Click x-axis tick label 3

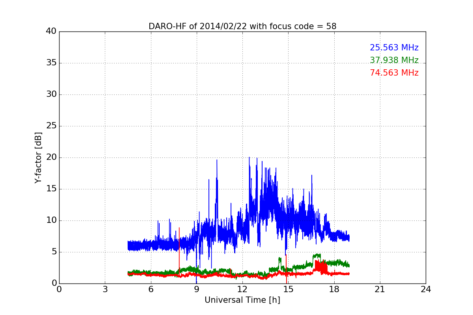click(105, 289)
